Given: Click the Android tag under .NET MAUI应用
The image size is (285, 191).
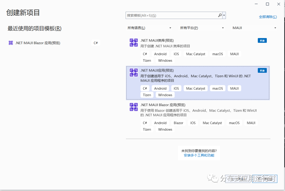Looking at the screenshot, I should pos(160,88).
